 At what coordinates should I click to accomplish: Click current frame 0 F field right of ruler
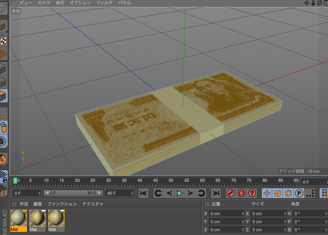[x=315, y=182]
